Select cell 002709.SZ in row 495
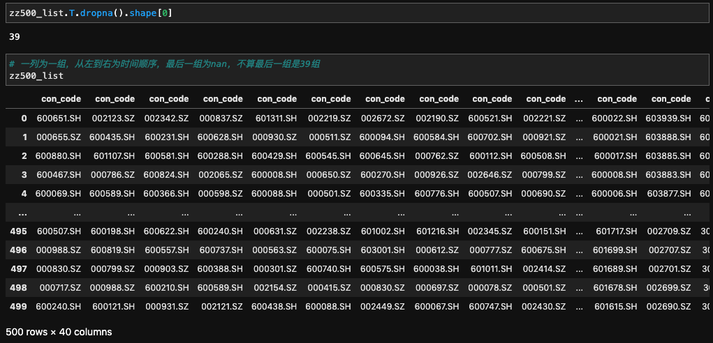Viewport: 713px width, 343px height. pos(670,231)
